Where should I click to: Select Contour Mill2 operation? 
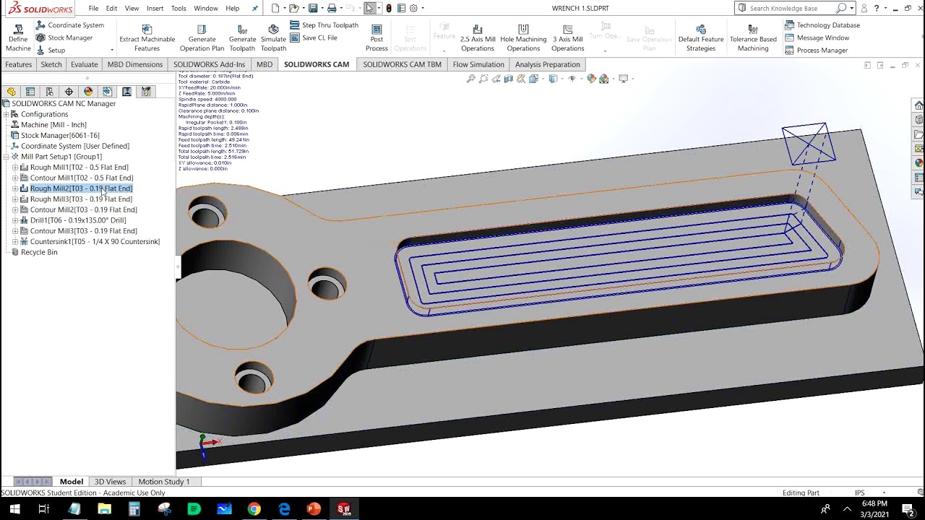pos(83,210)
